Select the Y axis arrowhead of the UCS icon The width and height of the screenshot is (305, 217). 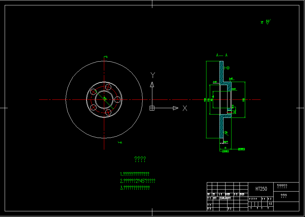(x=152, y=84)
